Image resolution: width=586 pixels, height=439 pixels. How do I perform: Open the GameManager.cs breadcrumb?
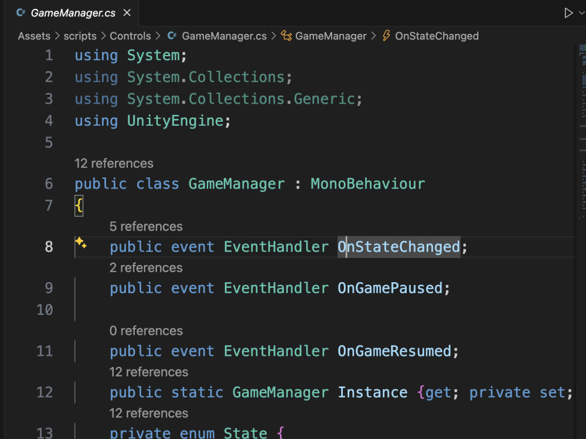tap(224, 36)
